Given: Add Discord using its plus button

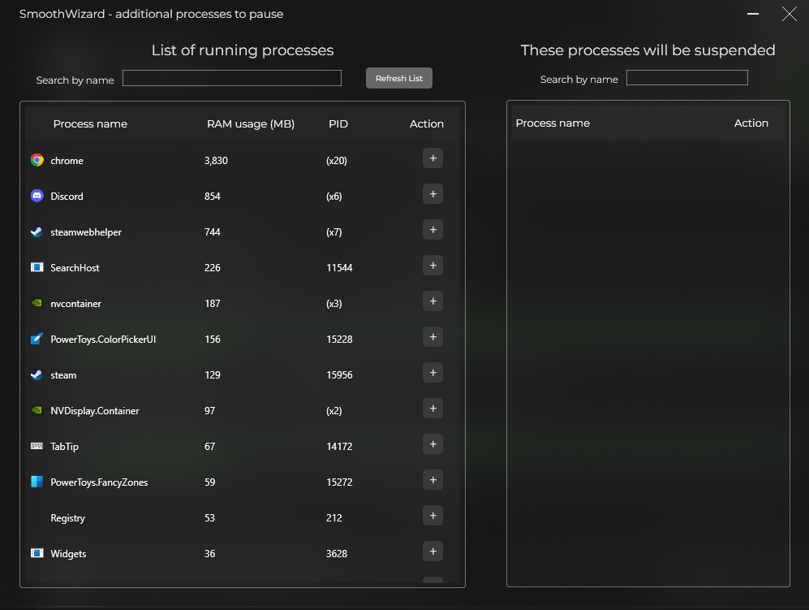Looking at the screenshot, I should (432, 193).
